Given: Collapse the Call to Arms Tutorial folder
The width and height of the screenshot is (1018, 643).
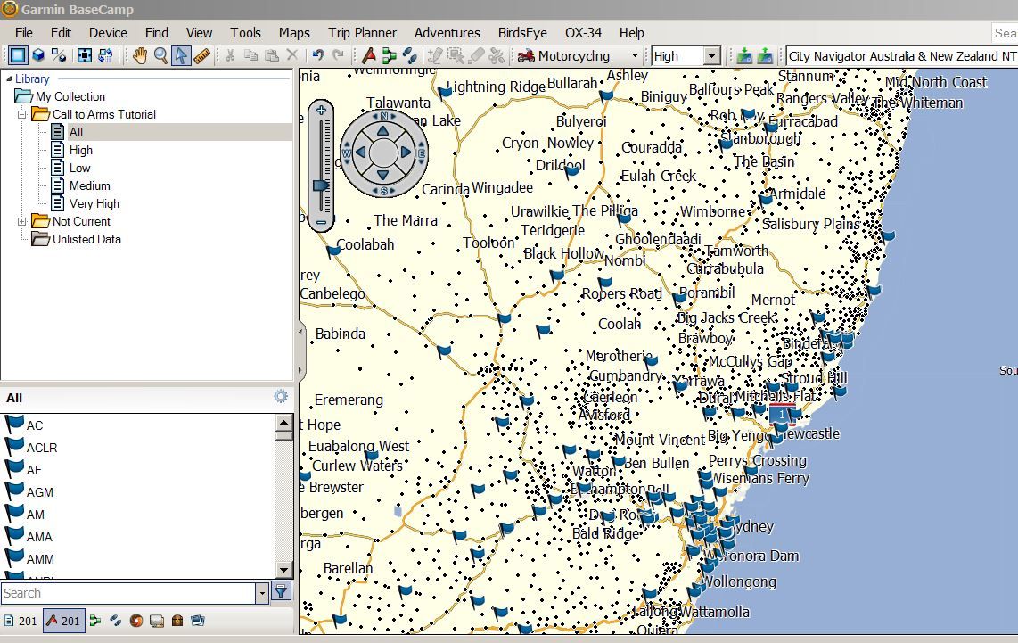Looking at the screenshot, I should coord(22,114).
